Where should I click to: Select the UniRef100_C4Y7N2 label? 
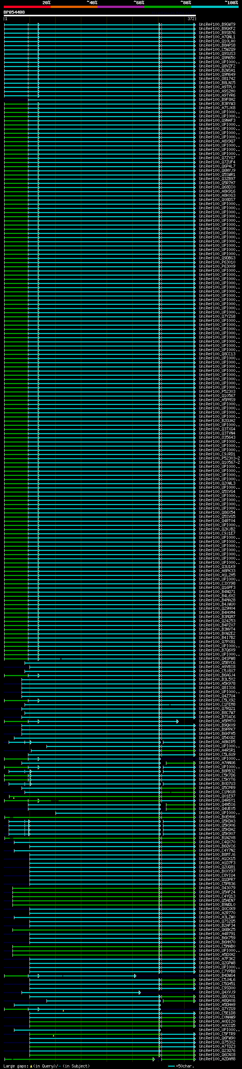(217, 850)
